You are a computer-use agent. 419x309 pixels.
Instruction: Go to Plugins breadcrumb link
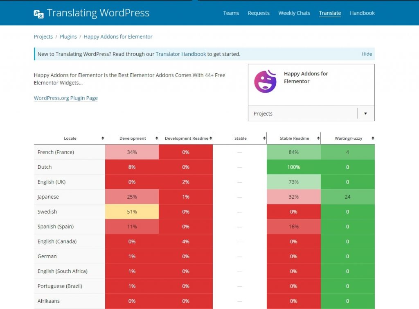68,36
